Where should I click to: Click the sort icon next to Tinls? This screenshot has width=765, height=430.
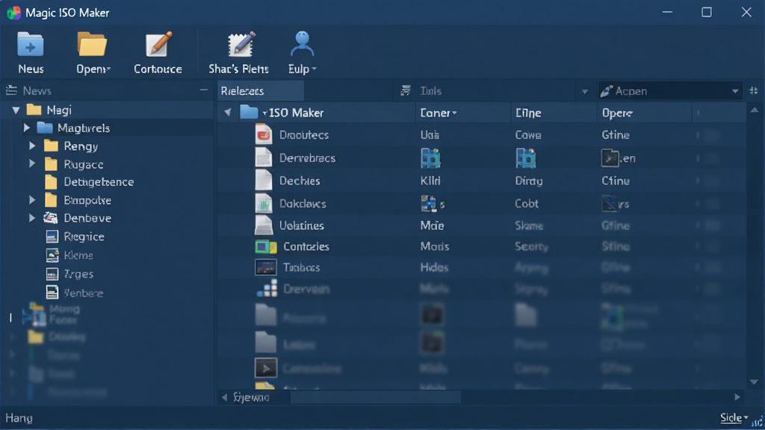(406, 90)
